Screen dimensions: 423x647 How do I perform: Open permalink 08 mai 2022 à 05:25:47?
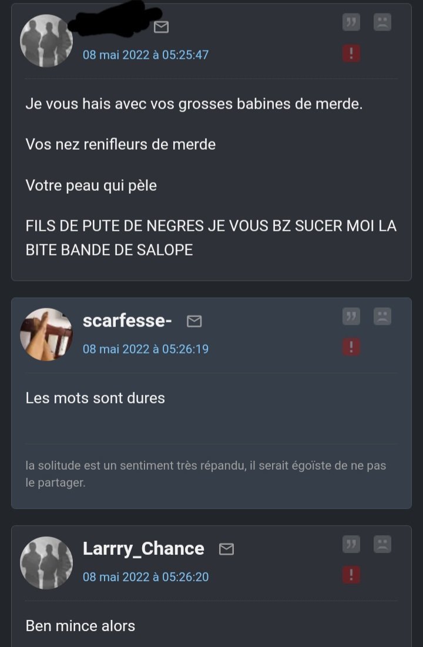[x=146, y=55]
